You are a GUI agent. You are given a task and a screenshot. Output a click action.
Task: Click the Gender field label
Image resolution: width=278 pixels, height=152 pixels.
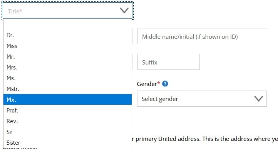pyautogui.click(x=148, y=84)
